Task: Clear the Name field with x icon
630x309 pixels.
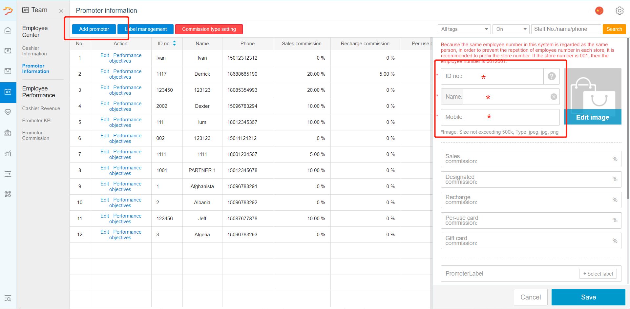Action: 554,97
